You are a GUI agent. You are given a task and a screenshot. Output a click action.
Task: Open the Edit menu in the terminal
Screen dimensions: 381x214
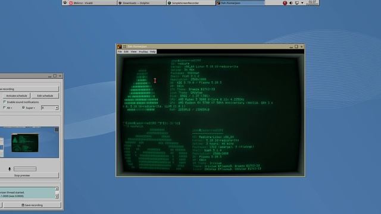pyautogui.click(x=126, y=52)
